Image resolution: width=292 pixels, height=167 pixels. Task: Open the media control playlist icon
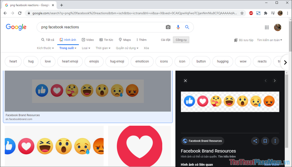click(x=273, y=13)
